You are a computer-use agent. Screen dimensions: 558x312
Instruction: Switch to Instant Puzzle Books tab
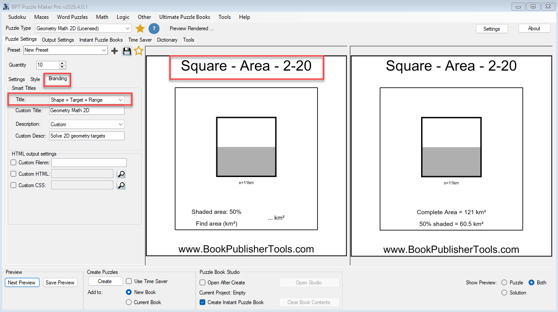point(101,40)
